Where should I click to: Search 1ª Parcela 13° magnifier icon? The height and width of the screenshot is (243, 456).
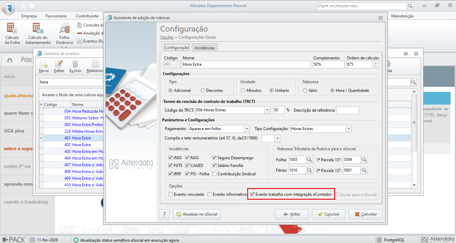364,160
